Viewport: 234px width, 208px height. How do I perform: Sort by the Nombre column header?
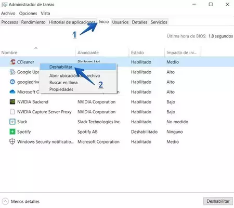coord(37,53)
